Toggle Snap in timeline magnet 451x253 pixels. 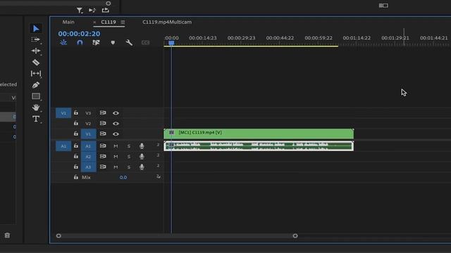(80, 42)
